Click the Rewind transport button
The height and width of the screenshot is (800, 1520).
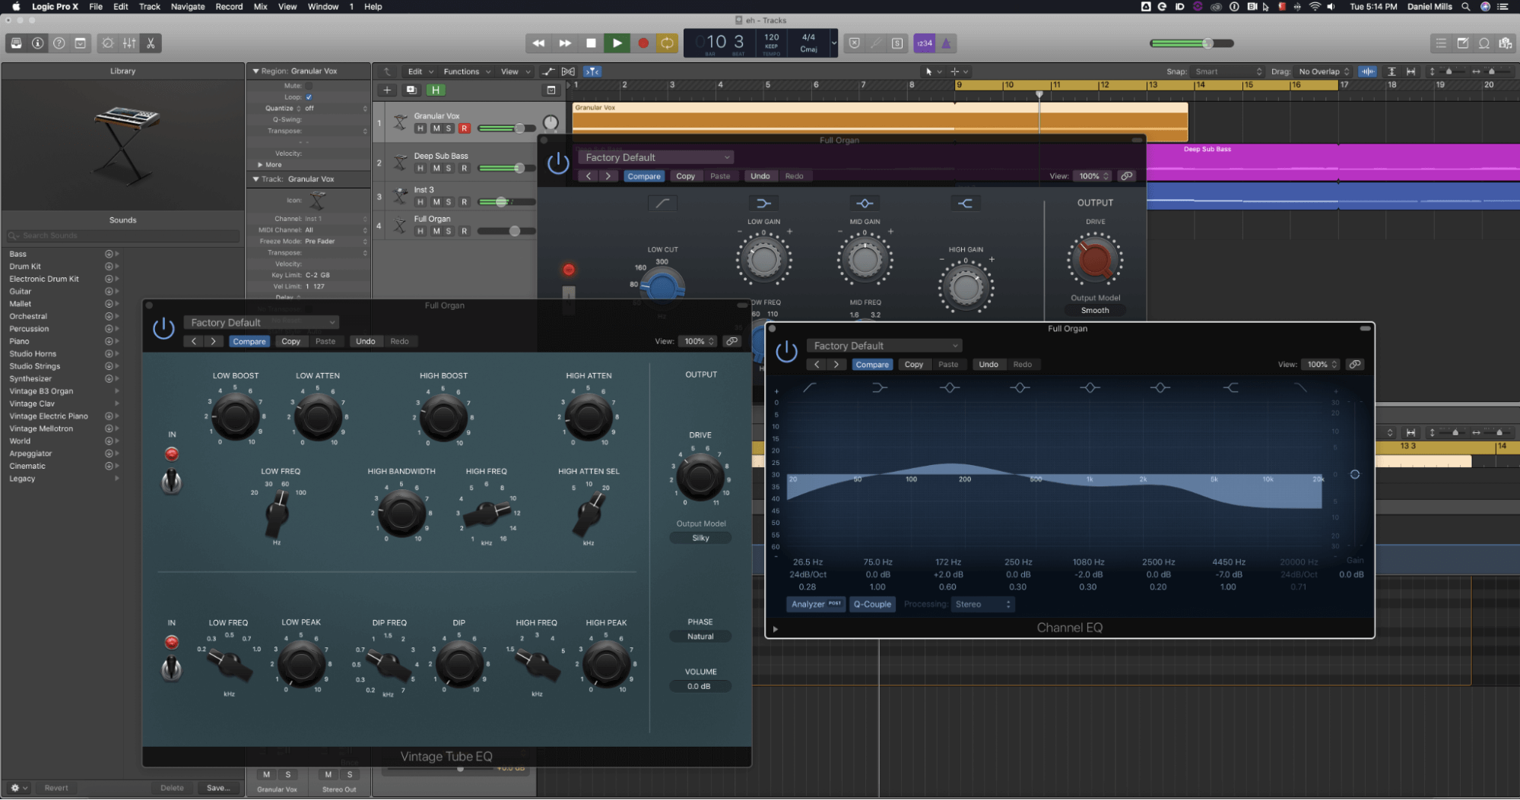(x=538, y=43)
